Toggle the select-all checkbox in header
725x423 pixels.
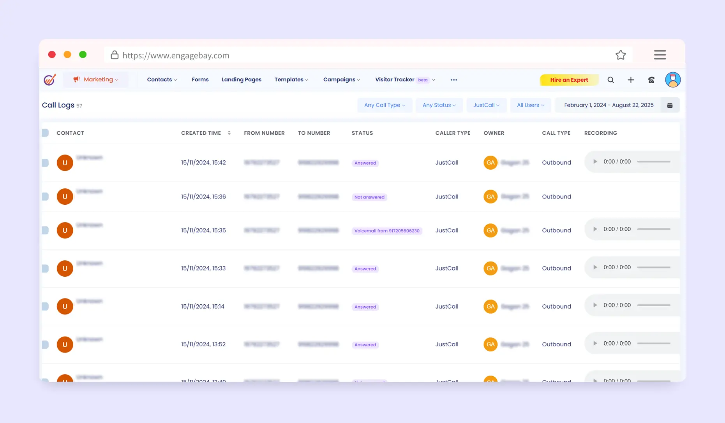coord(45,133)
